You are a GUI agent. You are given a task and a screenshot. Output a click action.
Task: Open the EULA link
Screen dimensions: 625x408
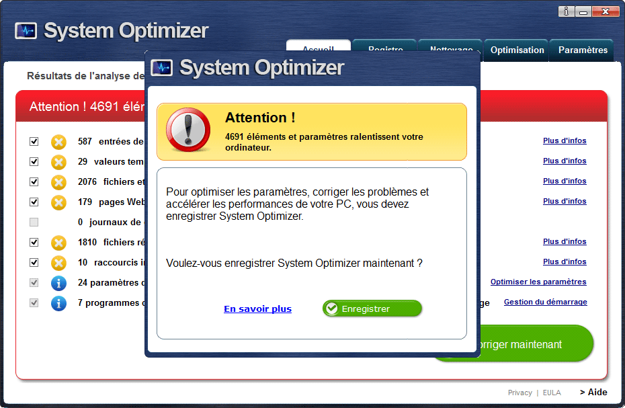click(552, 393)
